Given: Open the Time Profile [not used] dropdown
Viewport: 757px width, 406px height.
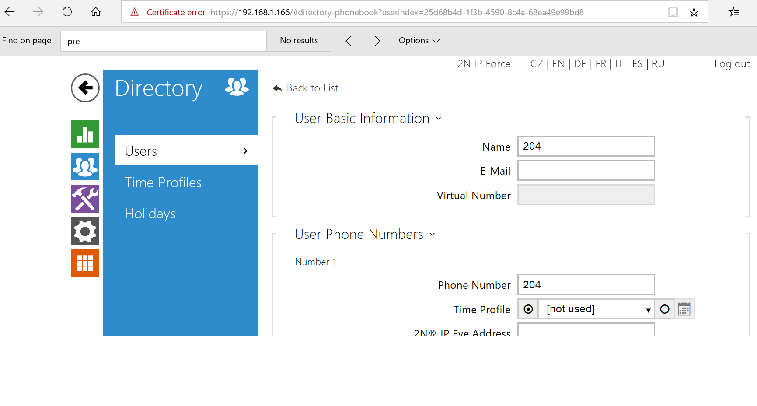Looking at the screenshot, I should pos(596,309).
